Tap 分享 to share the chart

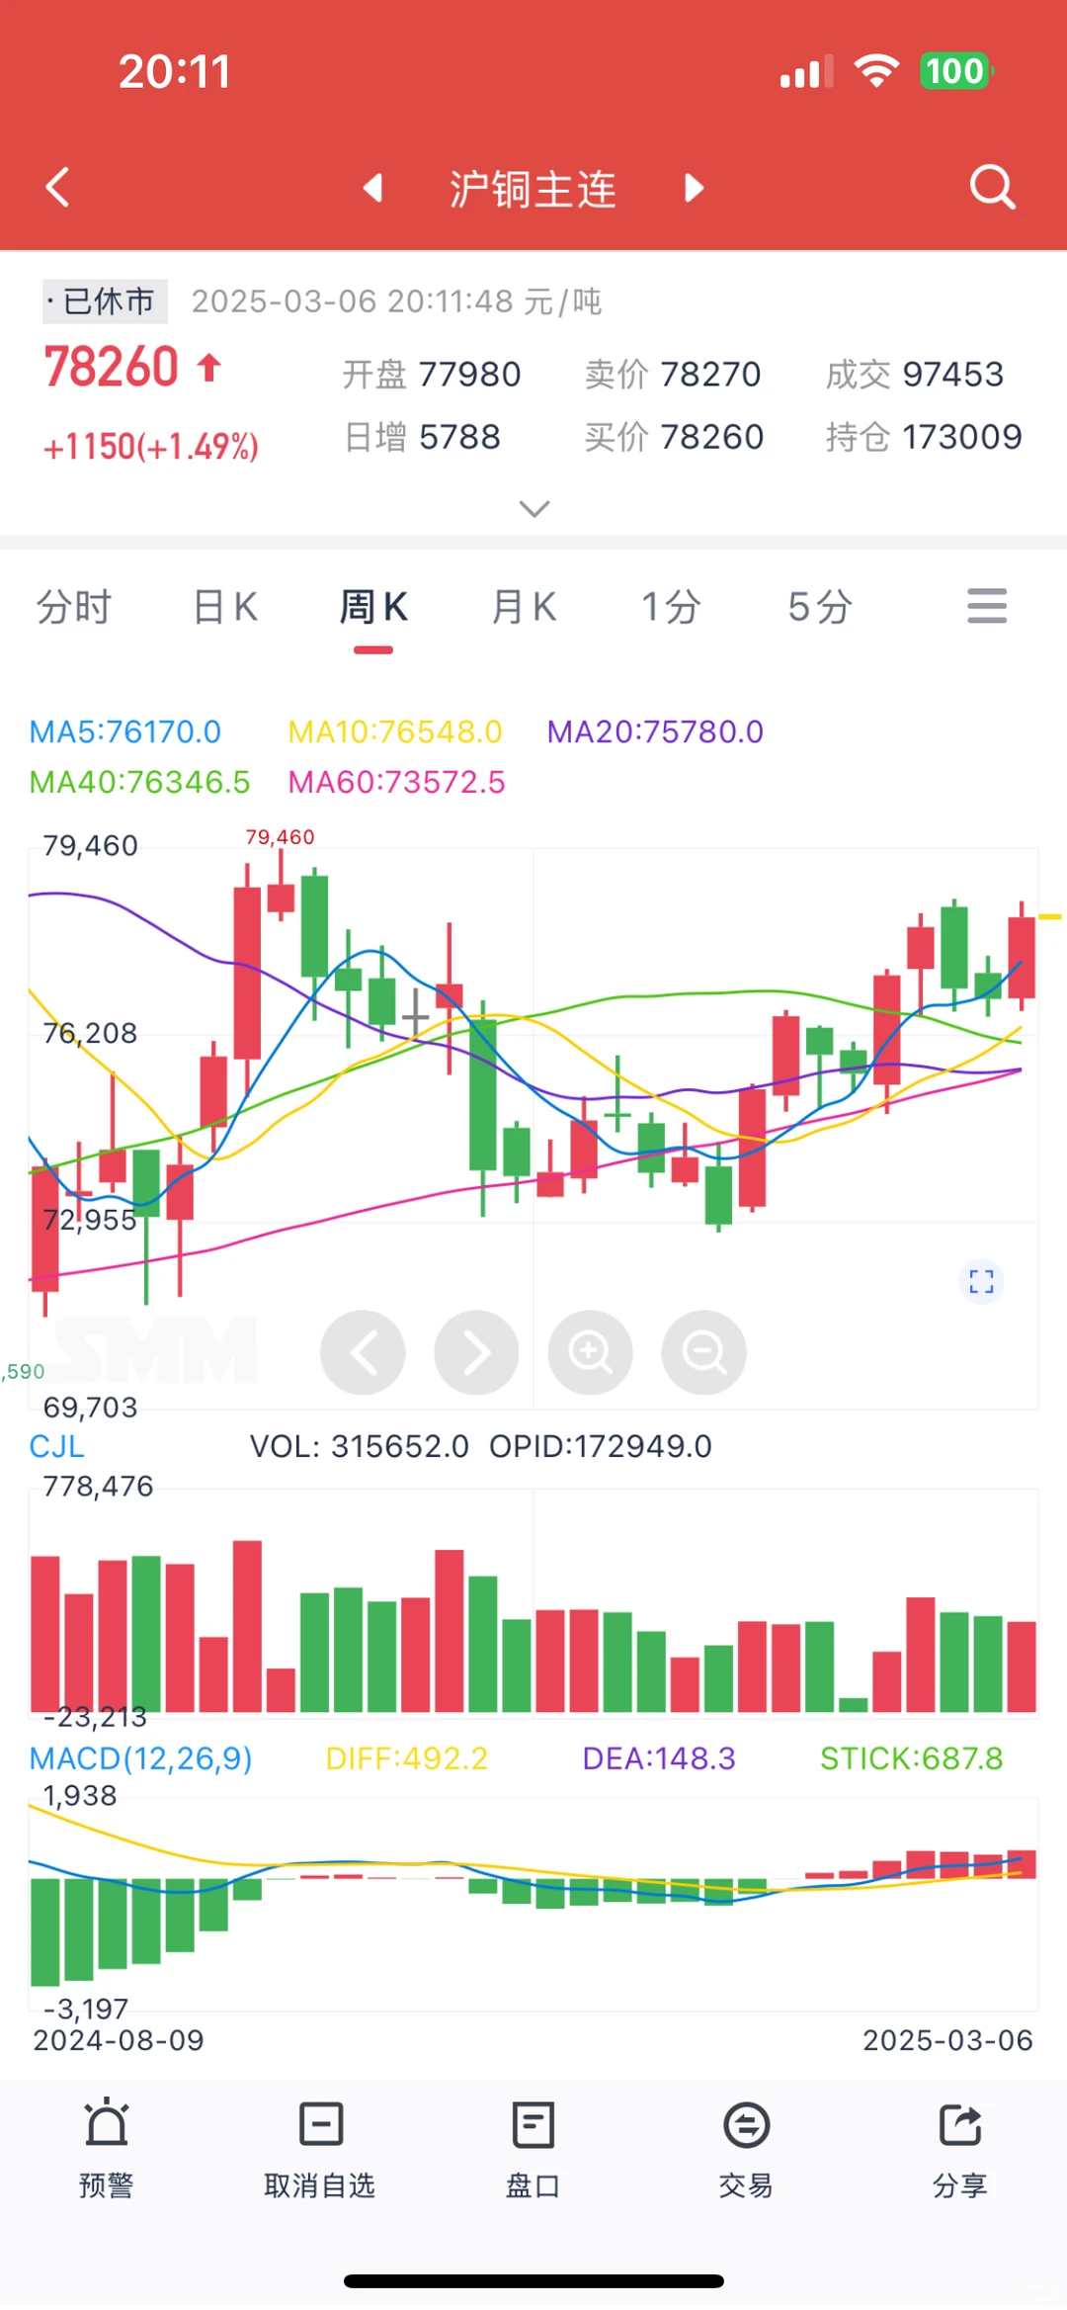[960, 2149]
